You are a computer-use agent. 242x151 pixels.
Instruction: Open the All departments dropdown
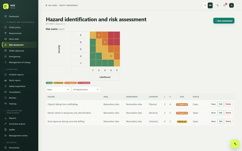tap(86, 89)
